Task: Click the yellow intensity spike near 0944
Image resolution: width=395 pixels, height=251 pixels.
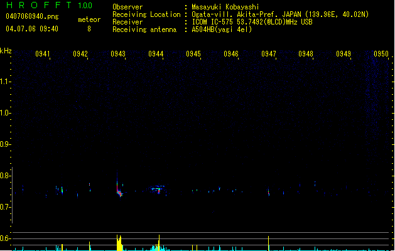Action: tap(159, 243)
